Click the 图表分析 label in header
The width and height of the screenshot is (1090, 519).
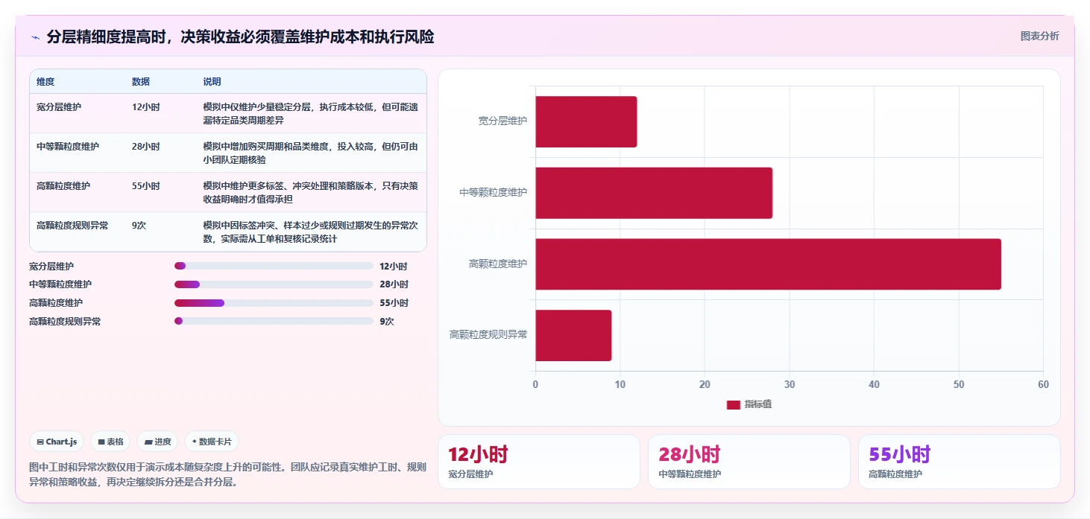tap(1039, 36)
